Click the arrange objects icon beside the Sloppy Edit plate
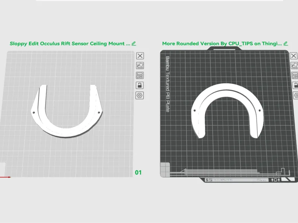Screen dimensions: 298x223 pos(140,75)
